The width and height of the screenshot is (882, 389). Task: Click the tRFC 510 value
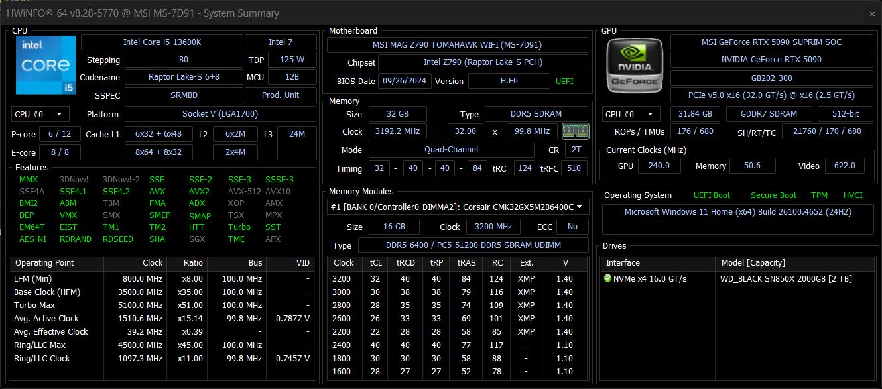tap(575, 168)
